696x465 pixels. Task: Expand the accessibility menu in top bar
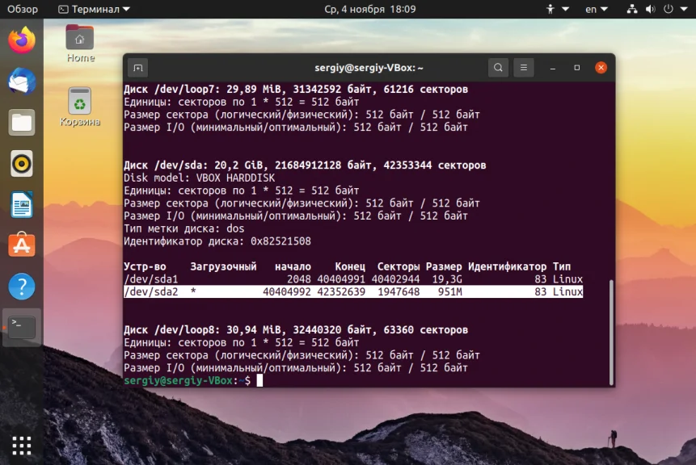pos(558,9)
